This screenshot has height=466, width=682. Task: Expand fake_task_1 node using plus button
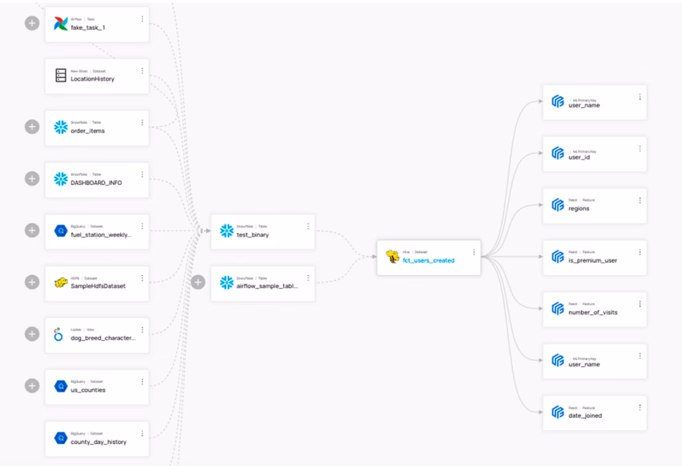(x=32, y=23)
